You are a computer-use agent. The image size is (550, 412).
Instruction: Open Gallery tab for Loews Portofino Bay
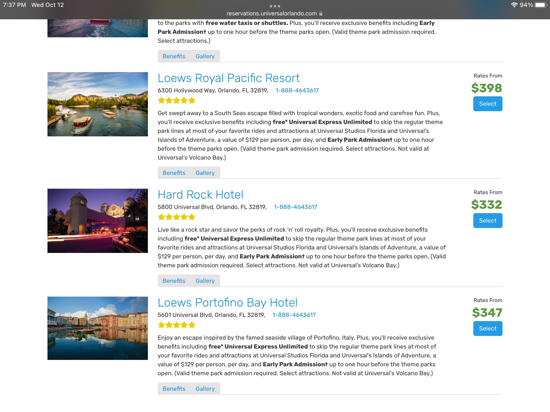click(205, 389)
